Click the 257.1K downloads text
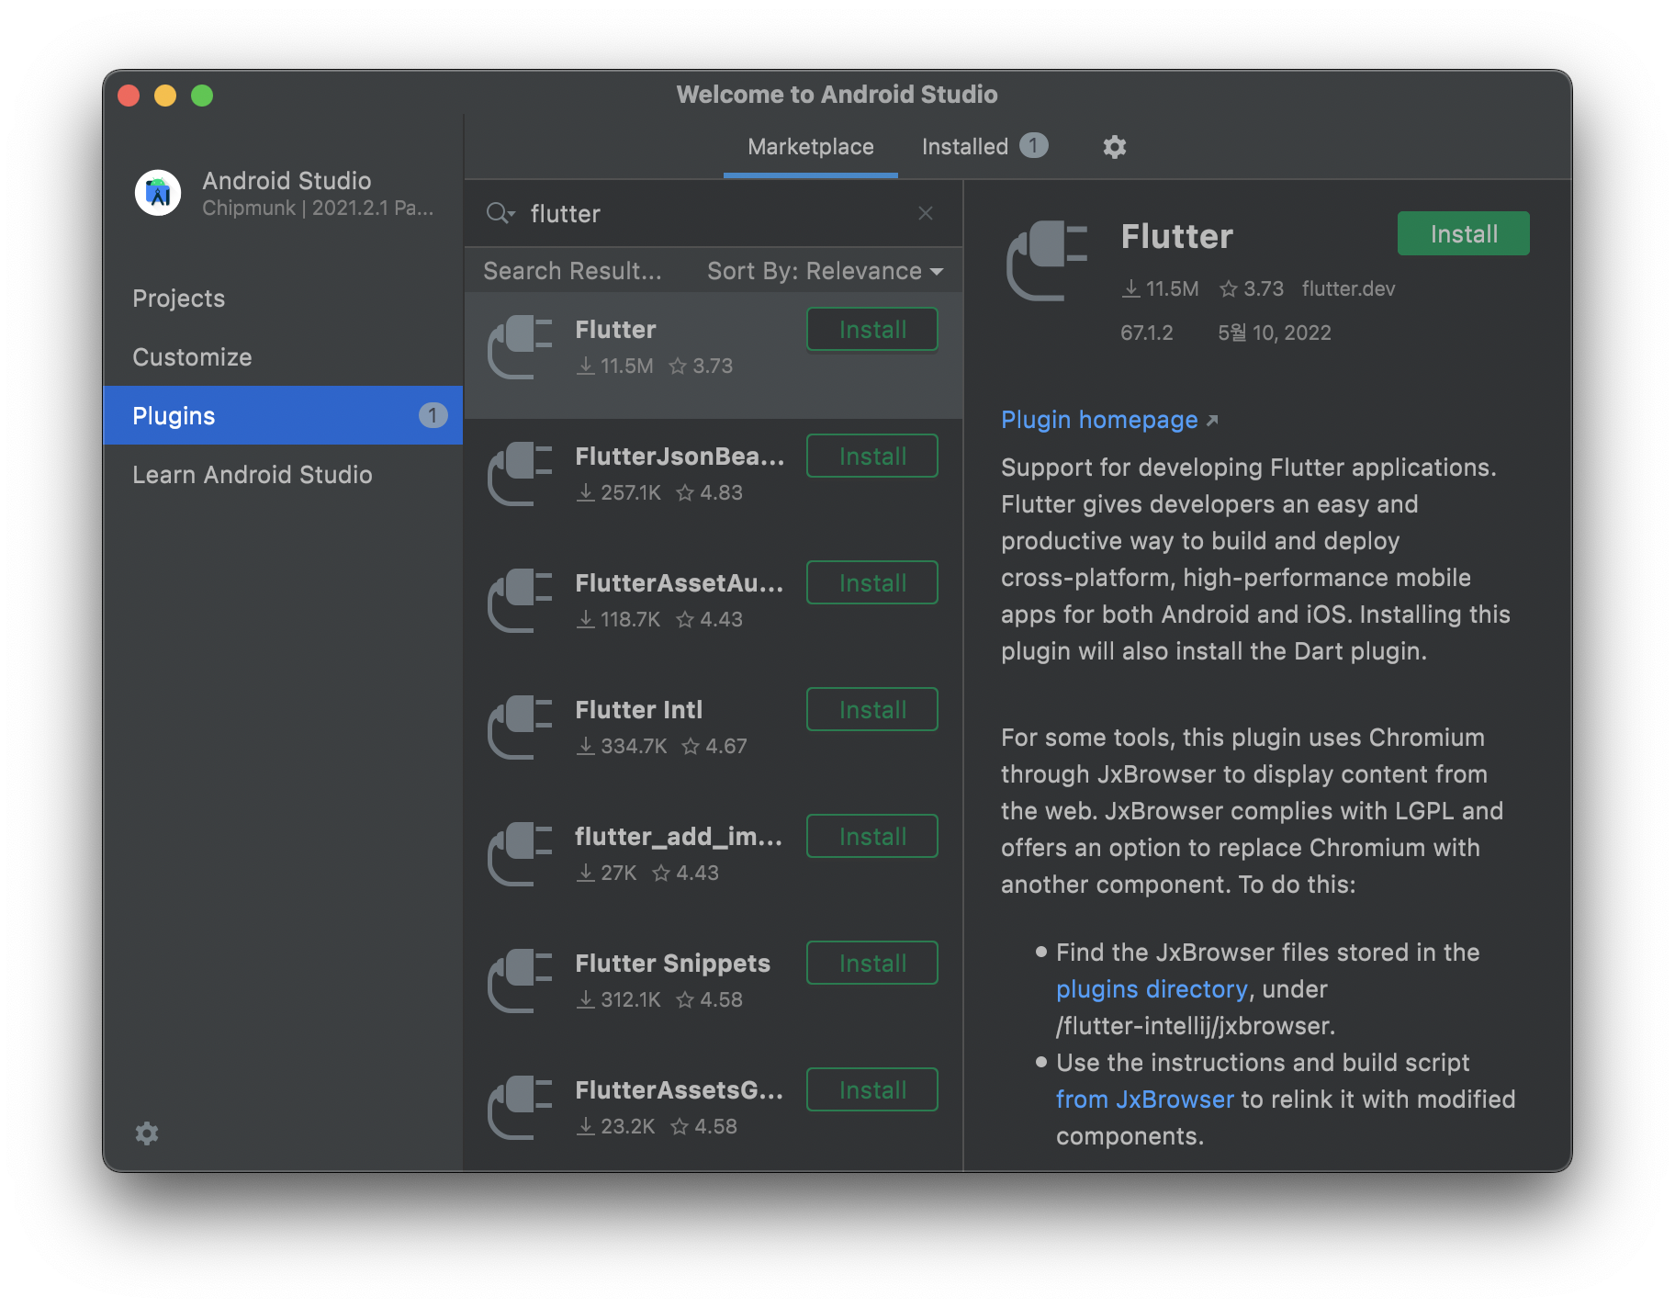 631,493
